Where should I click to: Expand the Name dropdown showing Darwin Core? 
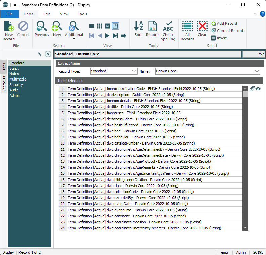click(257, 71)
